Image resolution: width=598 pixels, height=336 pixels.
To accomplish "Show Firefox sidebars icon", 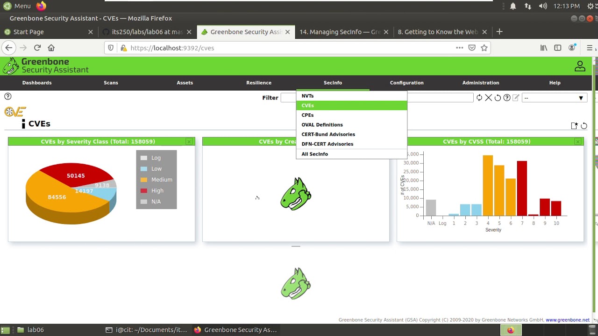I will click(x=557, y=48).
